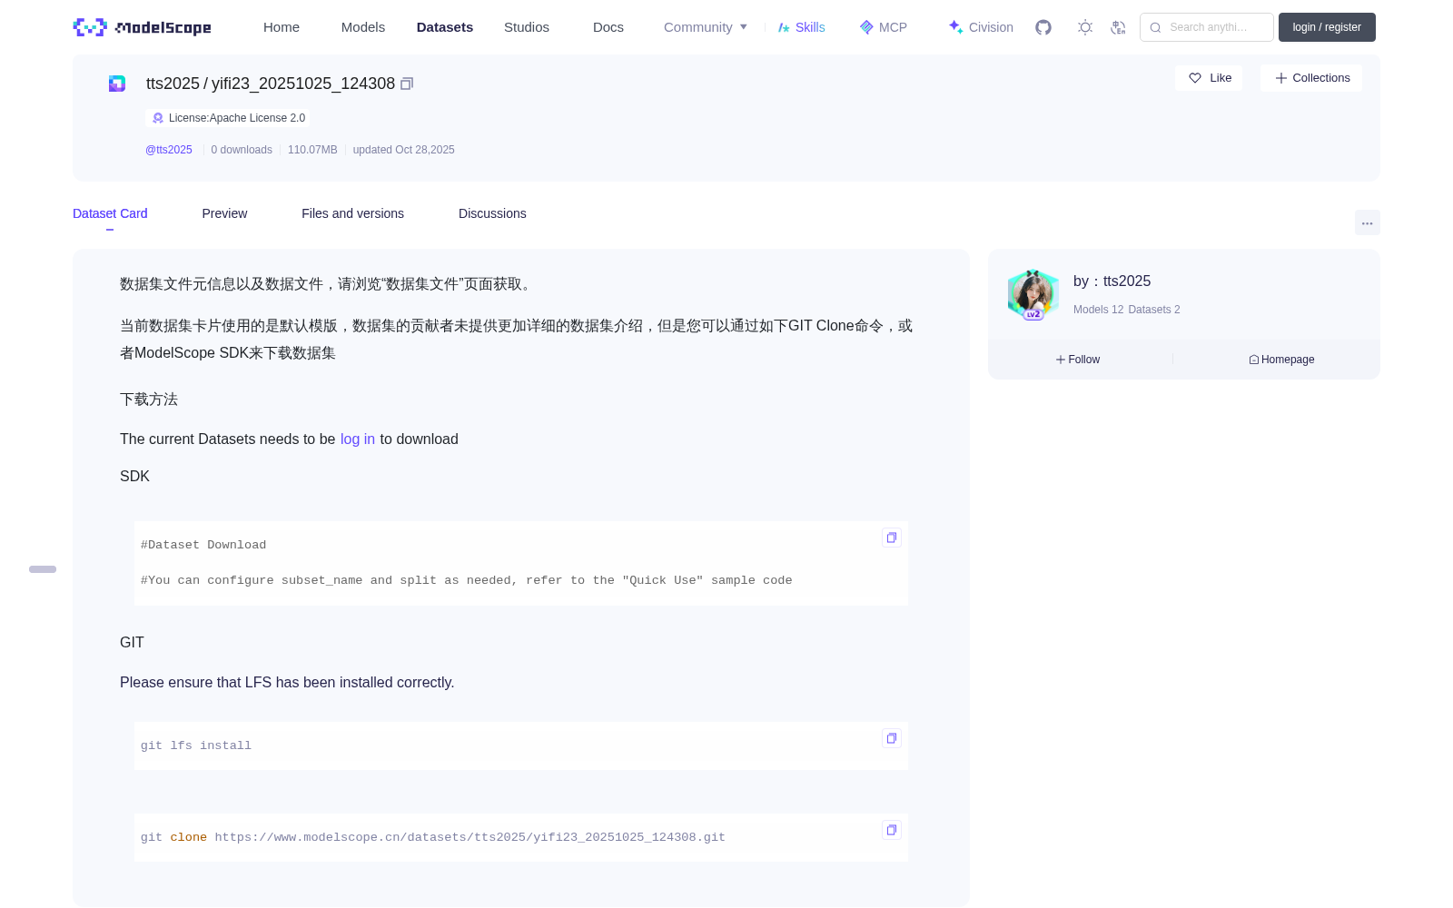The height and width of the screenshot is (908, 1453).
Task: Open the Docs section
Action: coord(608,27)
